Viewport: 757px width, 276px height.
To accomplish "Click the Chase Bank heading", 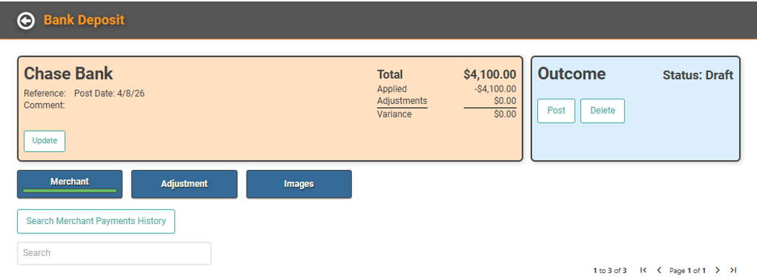I will pos(68,74).
